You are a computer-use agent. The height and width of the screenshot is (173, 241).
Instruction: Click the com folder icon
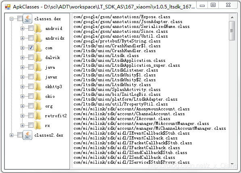(38, 48)
